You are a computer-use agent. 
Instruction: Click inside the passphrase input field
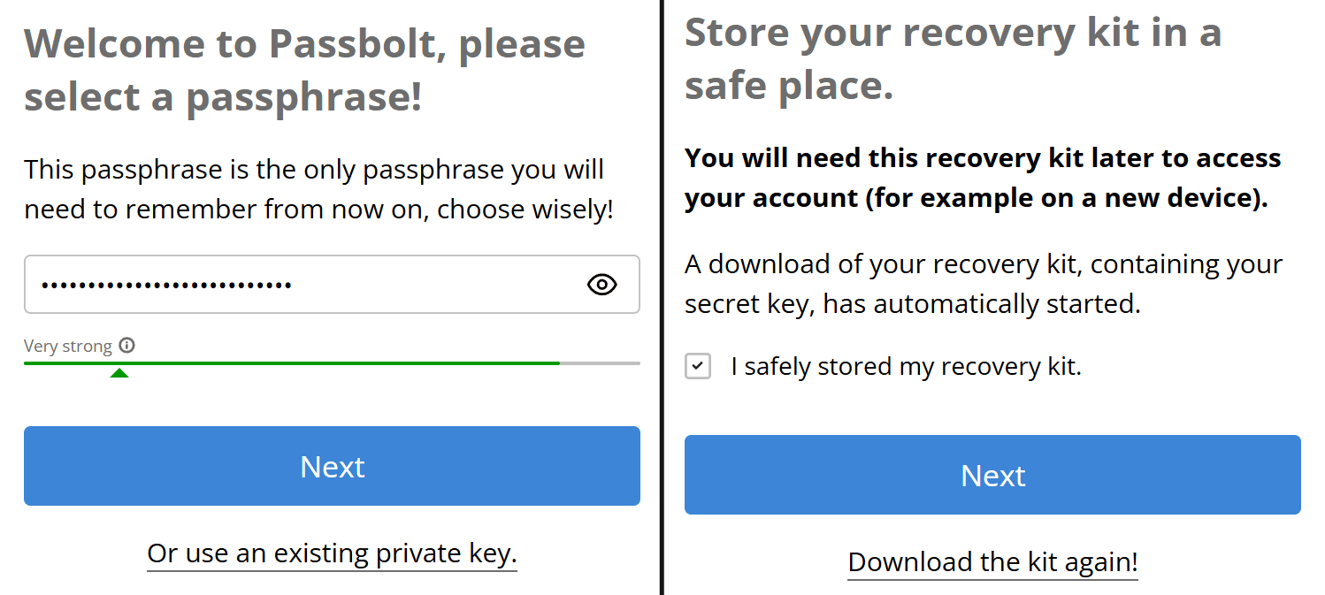coord(310,285)
